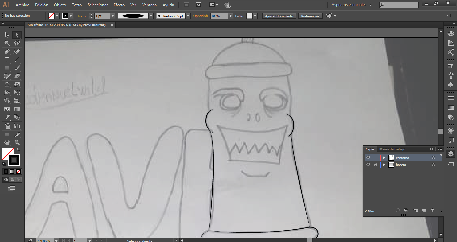Image resolution: width=457 pixels, height=242 pixels.
Task: Click the control bar fill swatch
Action: click(x=51, y=16)
